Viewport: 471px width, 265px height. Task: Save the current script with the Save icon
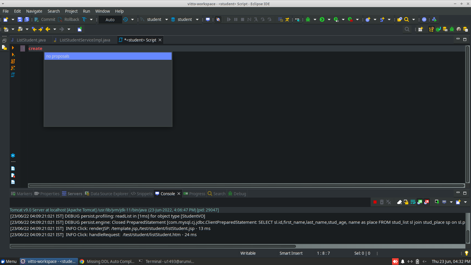pos(20,19)
